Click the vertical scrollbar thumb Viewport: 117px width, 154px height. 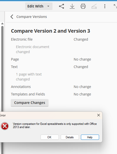(x=2, y=69)
